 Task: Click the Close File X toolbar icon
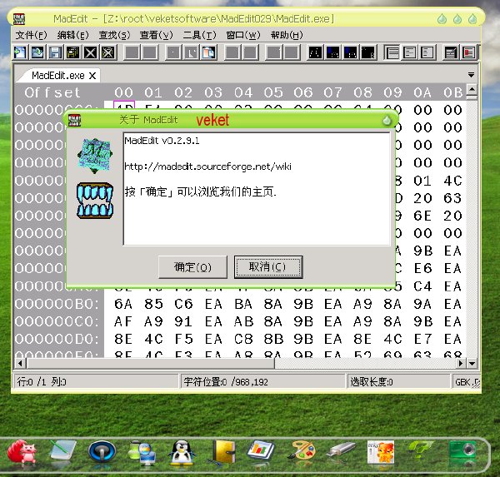click(x=90, y=52)
